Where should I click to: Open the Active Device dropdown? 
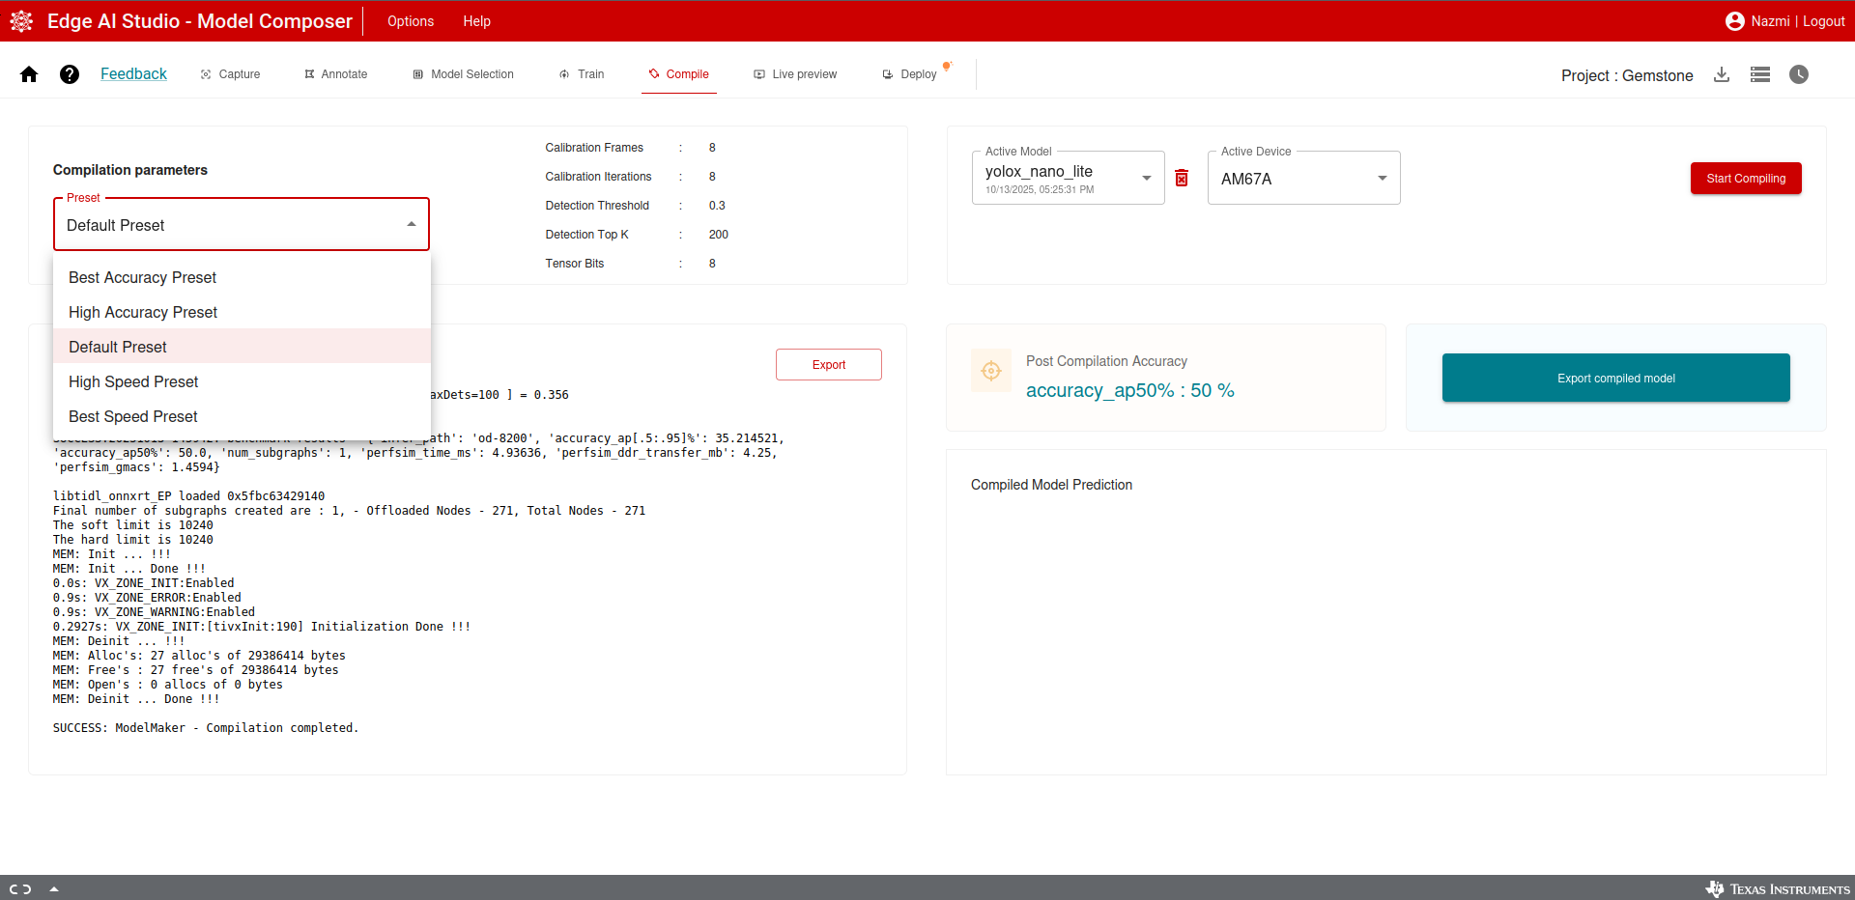1303,178
